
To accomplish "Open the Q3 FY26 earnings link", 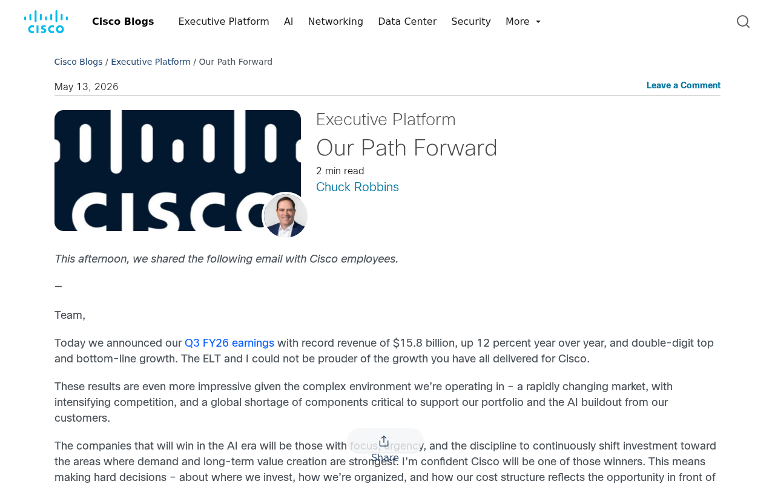I will [x=229, y=343].
